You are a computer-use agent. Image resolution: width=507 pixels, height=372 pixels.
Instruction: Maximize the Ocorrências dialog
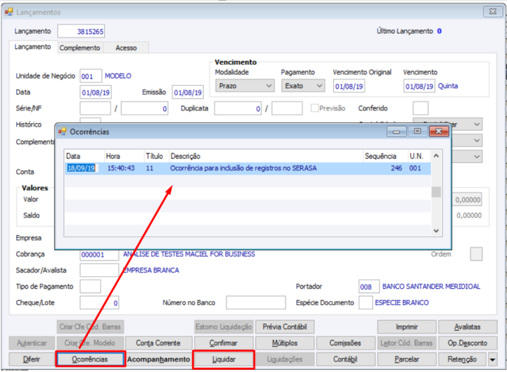[418, 131]
